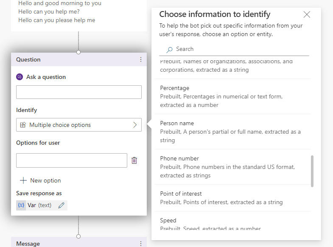Click the purple Ask a question icon
This screenshot has width=333, height=247.
[x=20, y=77]
